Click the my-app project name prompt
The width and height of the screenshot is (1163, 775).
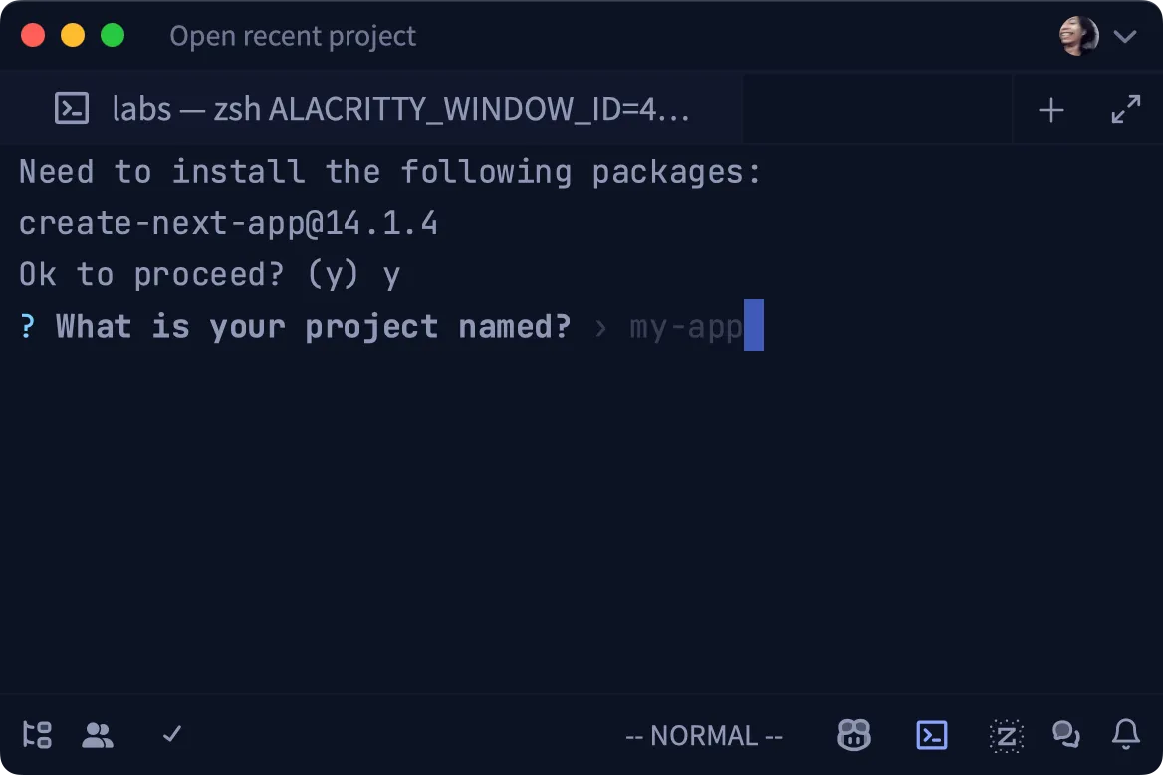pyautogui.click(x=686, y=327)
